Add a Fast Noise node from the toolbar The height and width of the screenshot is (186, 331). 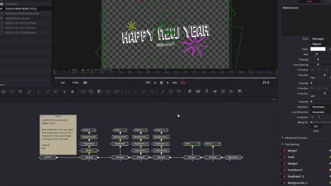click(x=12, y=91)
